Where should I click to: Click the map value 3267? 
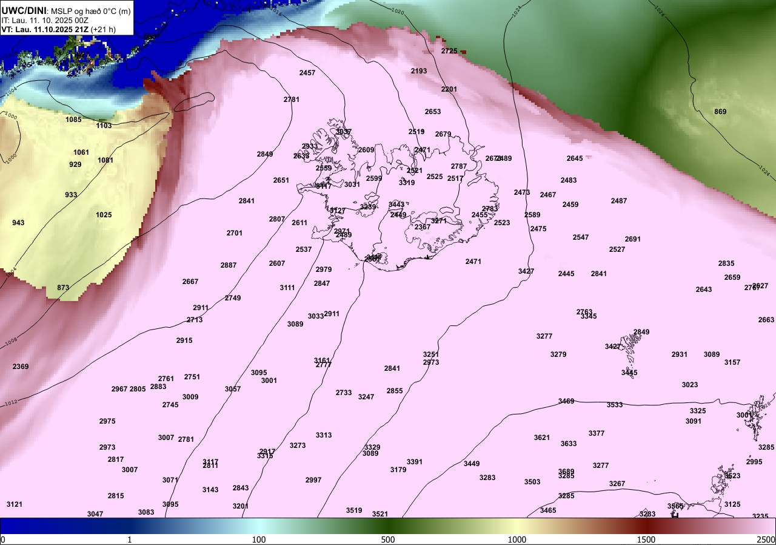coord(617,484)
